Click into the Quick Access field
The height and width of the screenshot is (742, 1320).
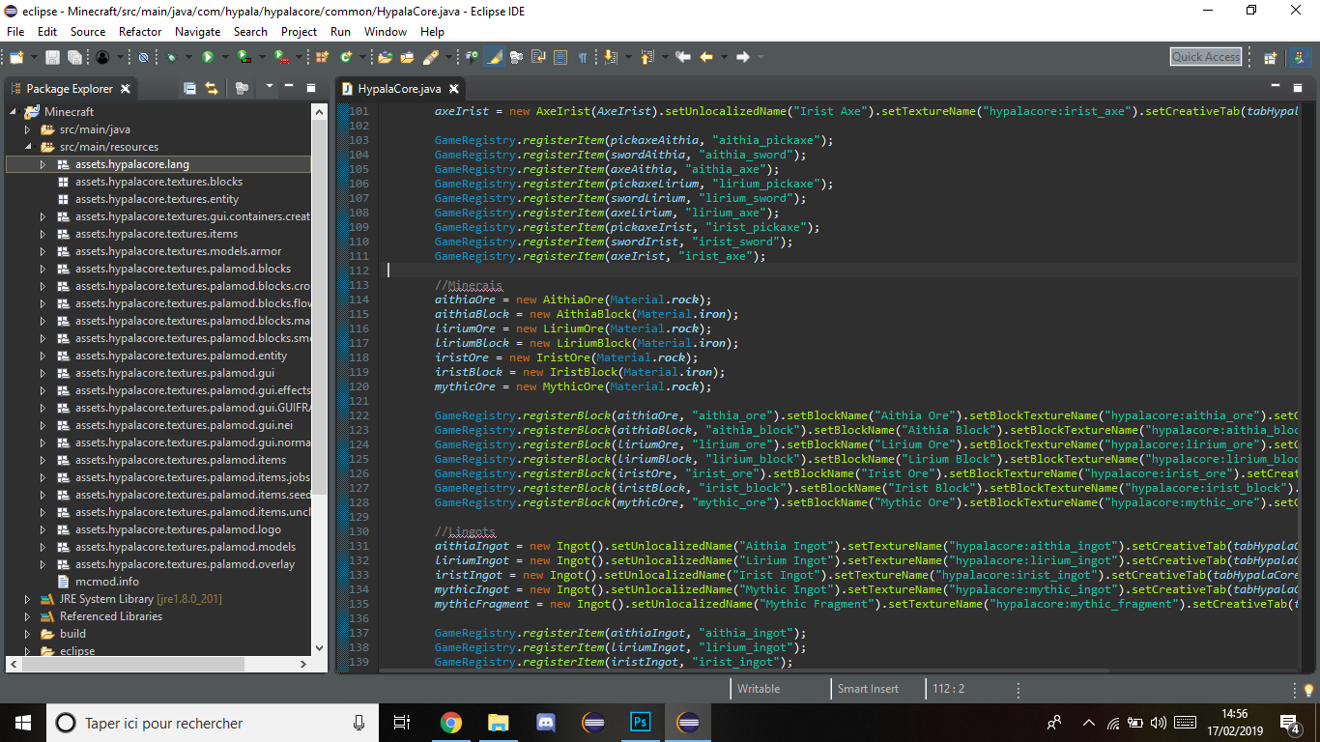[x=1205, y=57]
